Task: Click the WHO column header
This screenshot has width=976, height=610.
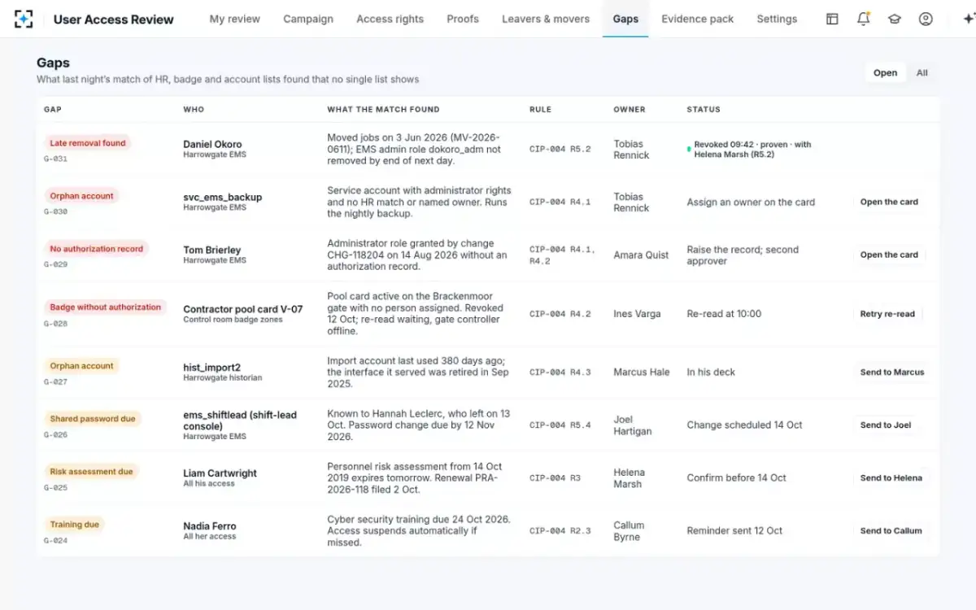Action: pyautogui.click(x=194, y=109)
